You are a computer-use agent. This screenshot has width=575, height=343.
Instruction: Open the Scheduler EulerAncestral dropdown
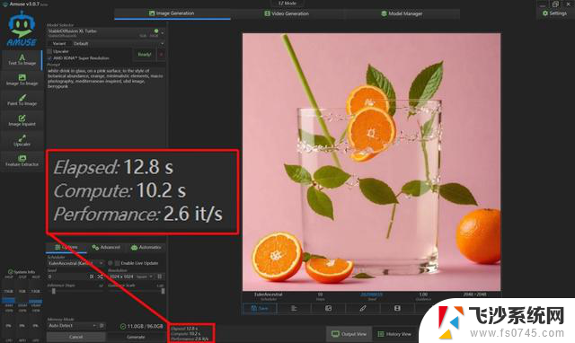tap(75, 263)
